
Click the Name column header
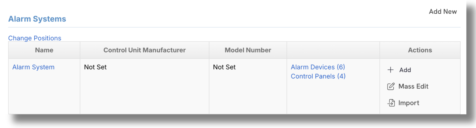click(44, 50)
